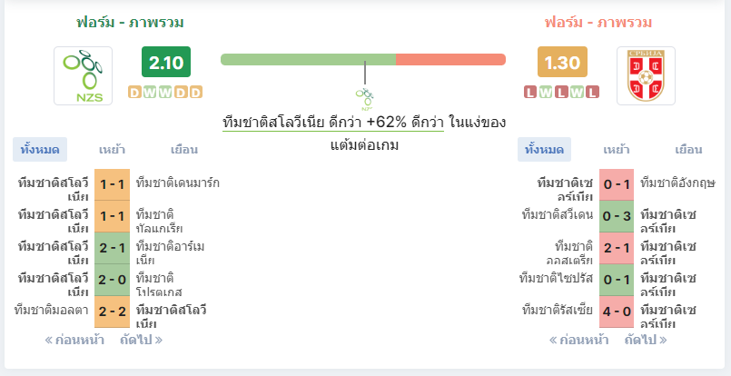Go to ก่อนหน้า in Serbia's match list
Screen dimensions: 731x376
coord(579,340)
